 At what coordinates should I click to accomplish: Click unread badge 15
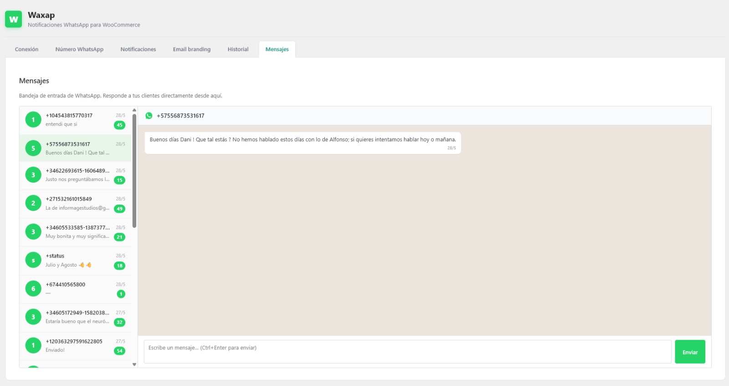[120, 180]
